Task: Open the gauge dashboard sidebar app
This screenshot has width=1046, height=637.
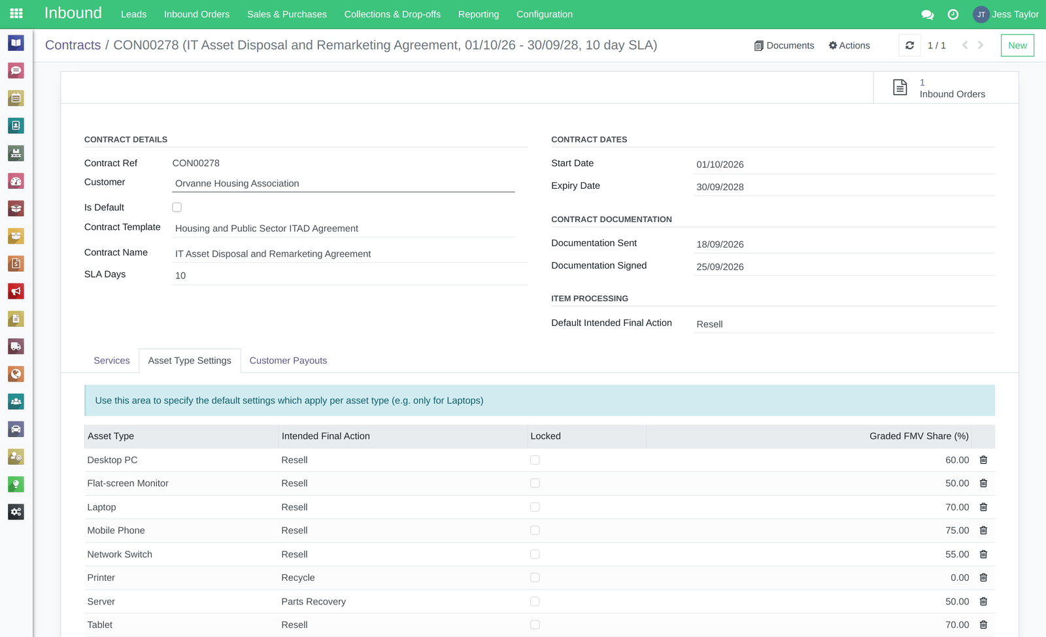Action: (x=16, y=181)
